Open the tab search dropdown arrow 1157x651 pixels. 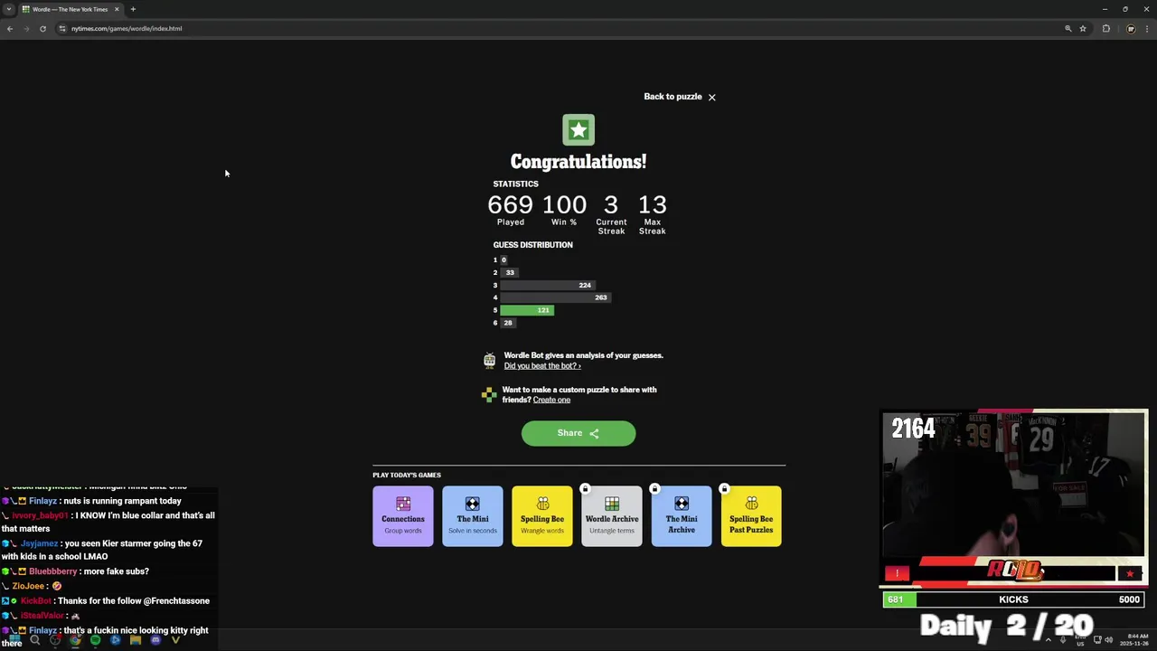[8, 9]
